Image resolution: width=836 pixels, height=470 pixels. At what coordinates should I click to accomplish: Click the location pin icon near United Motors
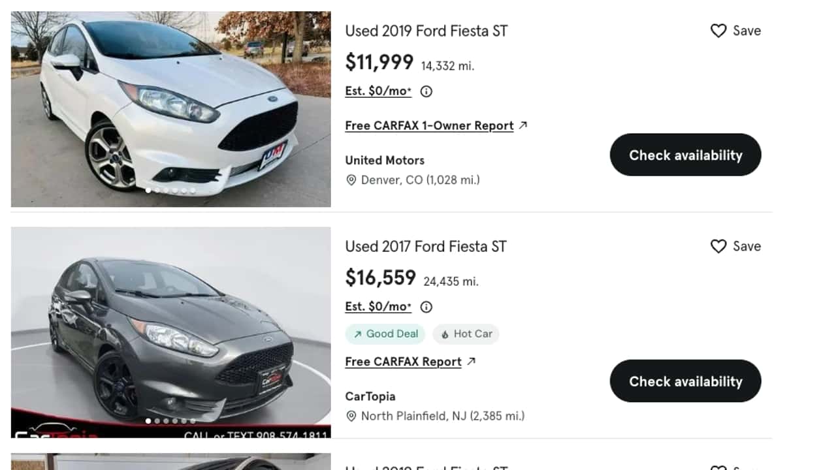tap(351, 180)
